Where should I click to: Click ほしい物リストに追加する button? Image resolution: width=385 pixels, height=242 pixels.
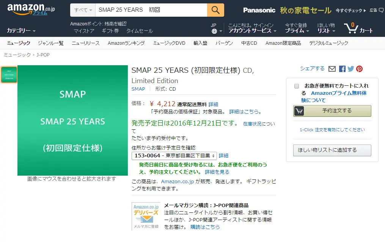(332, 150)
